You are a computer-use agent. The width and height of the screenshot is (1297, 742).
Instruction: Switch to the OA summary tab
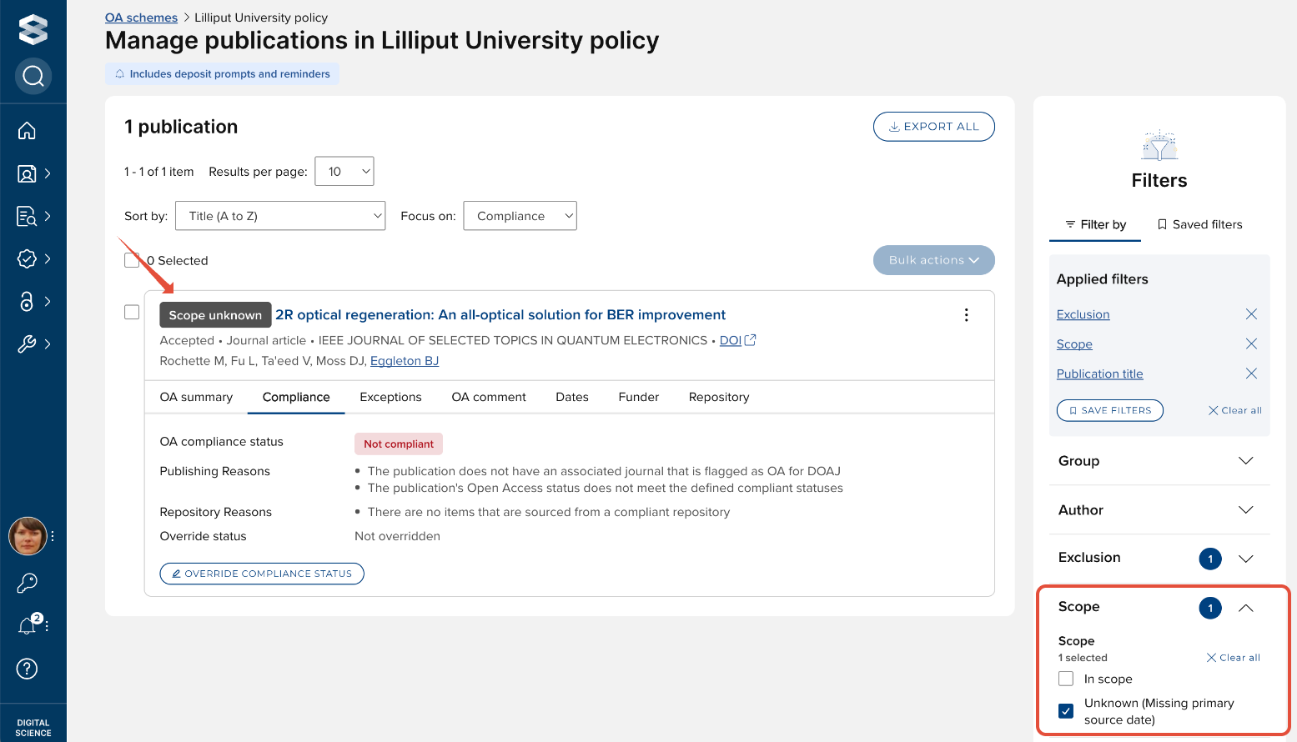pos(196,397)
